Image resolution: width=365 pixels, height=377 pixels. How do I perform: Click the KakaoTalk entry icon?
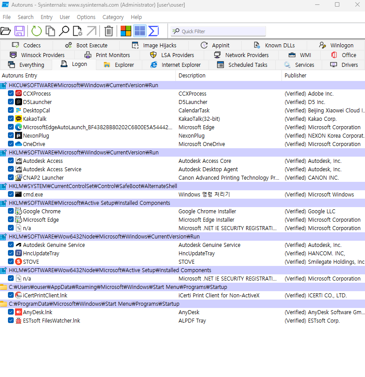tap(19, 119)
